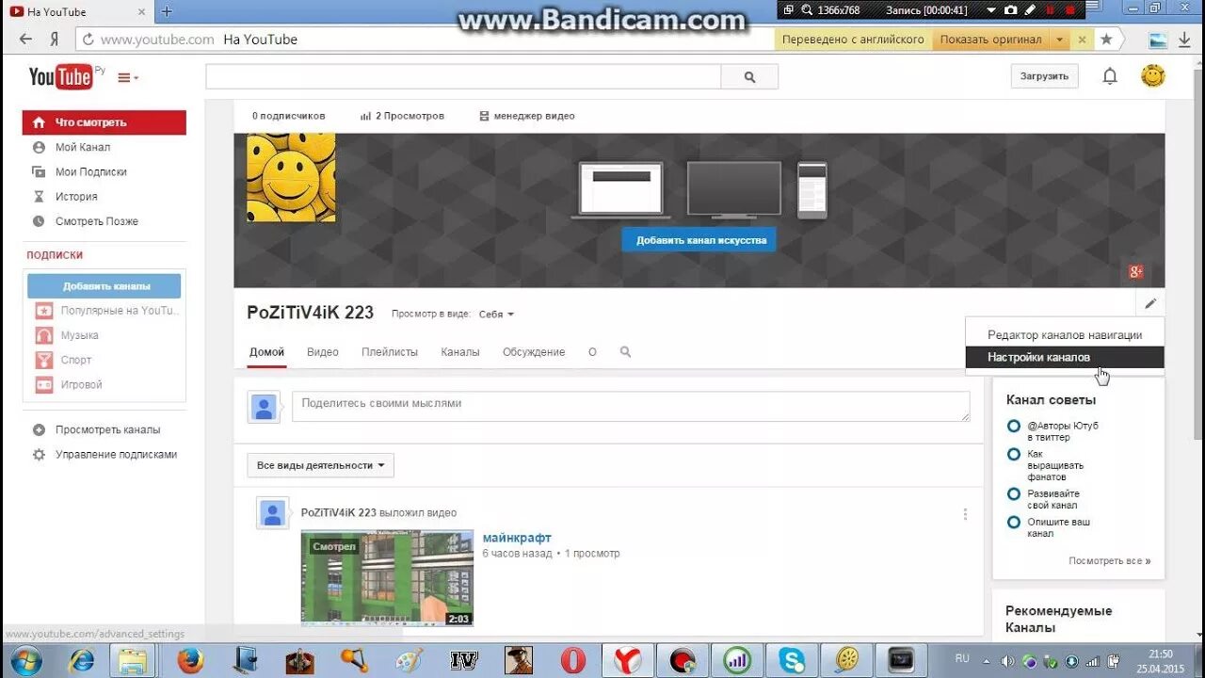Open Firefox from the taskbar
Image resolution: width=1205 pixels, height=678 pixels.
point(190,660)
